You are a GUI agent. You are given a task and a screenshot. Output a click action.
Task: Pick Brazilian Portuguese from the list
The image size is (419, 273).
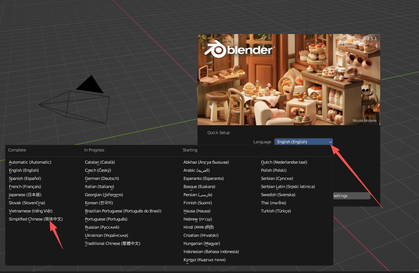coord(123,211)
